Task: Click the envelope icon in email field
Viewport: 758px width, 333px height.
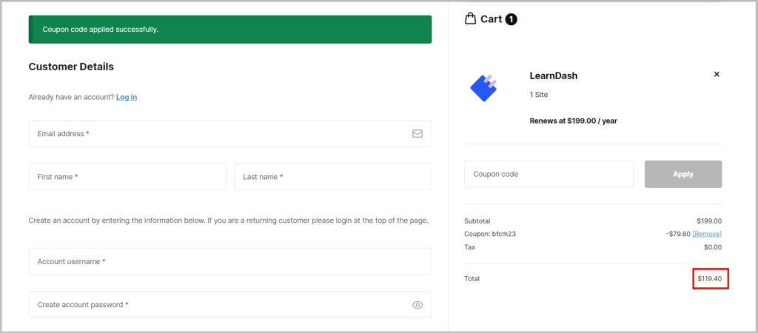Action: click(417, 134)
